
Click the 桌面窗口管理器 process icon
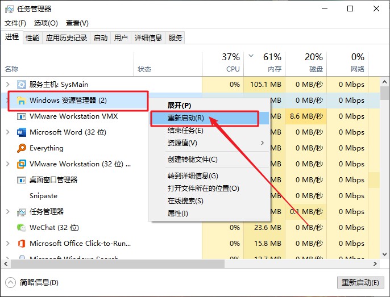[21, 180]
